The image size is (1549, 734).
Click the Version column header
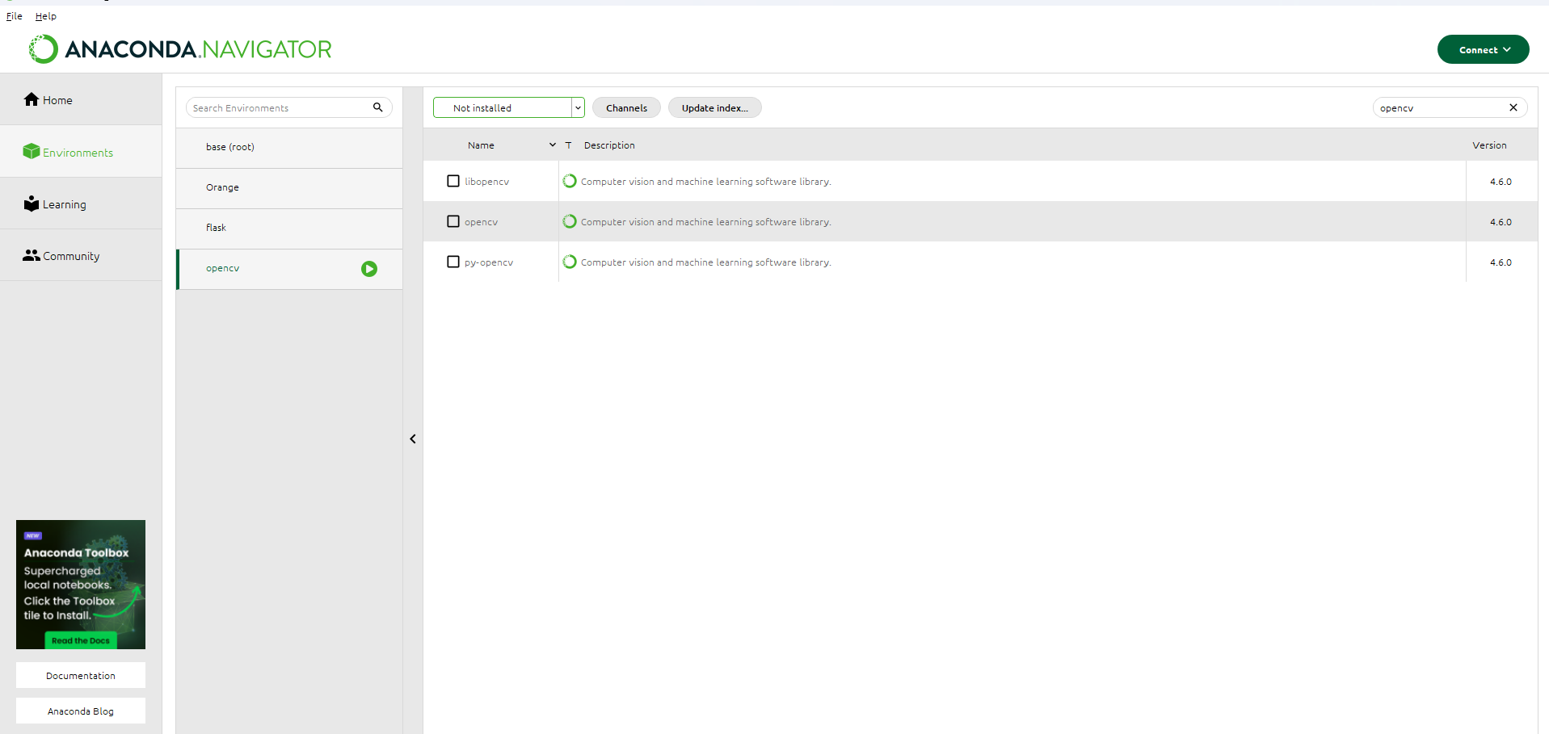pos(1489,145)
